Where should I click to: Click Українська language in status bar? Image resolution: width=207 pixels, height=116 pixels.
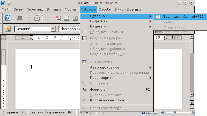56,112
